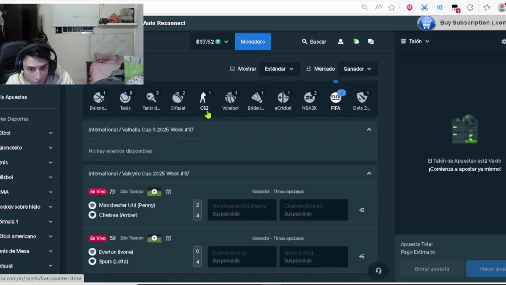Open the notifications bell icon

[x=356, y=42]
